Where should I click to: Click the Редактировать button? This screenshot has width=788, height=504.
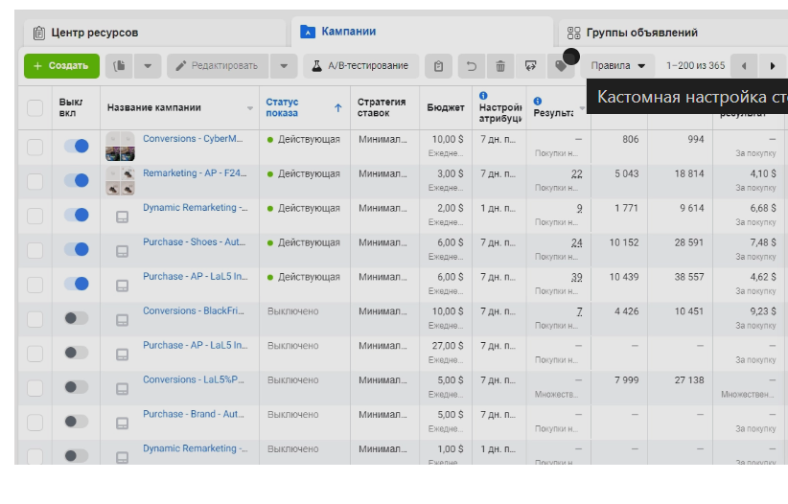point(218,66)
